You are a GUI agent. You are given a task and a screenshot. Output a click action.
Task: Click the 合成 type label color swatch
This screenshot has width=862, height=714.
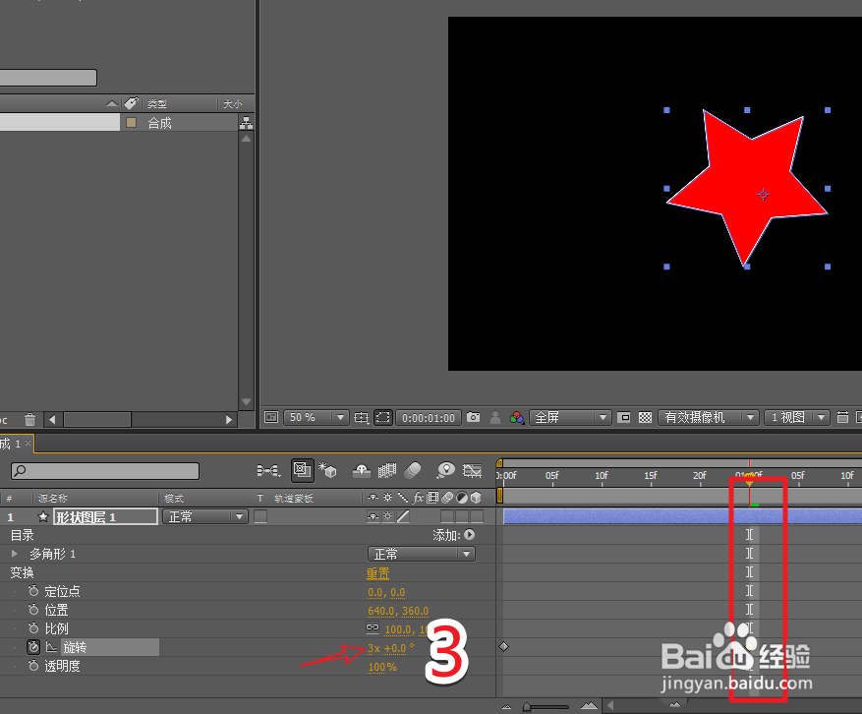click(132, 122)
